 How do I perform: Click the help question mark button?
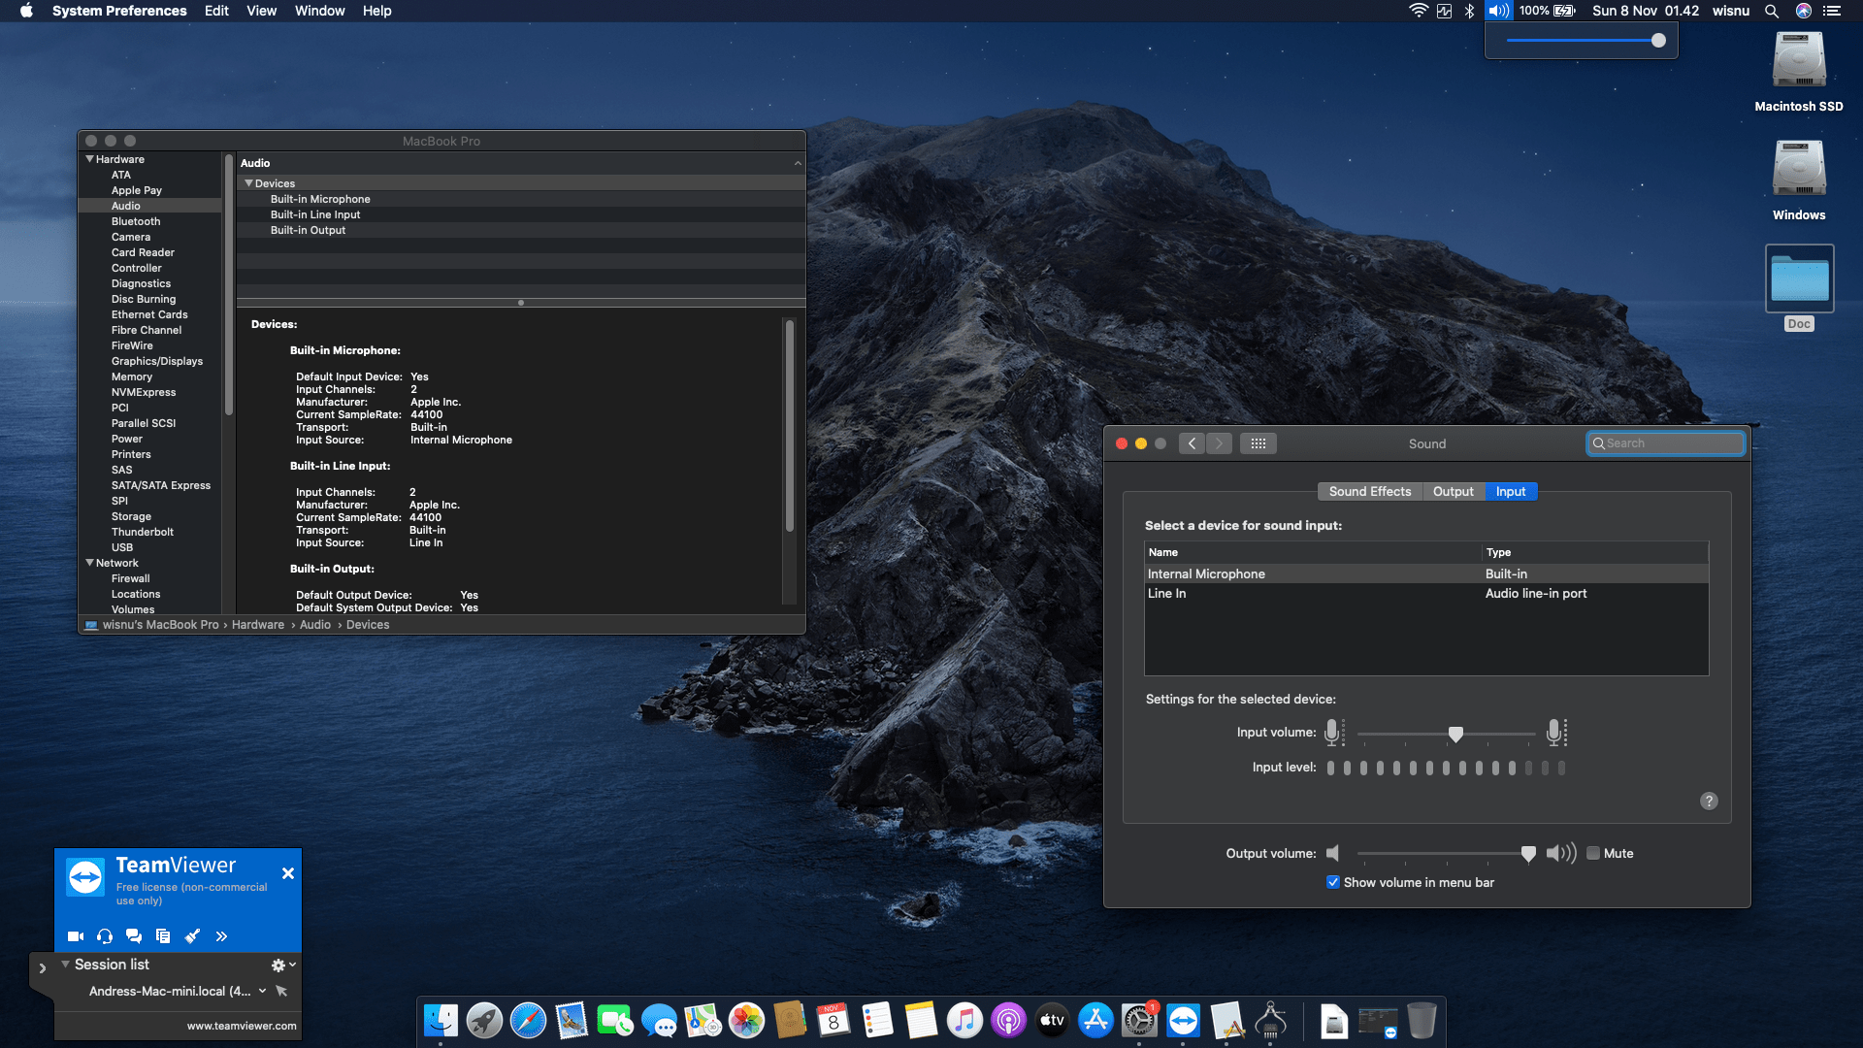(x=1709, y=801)
